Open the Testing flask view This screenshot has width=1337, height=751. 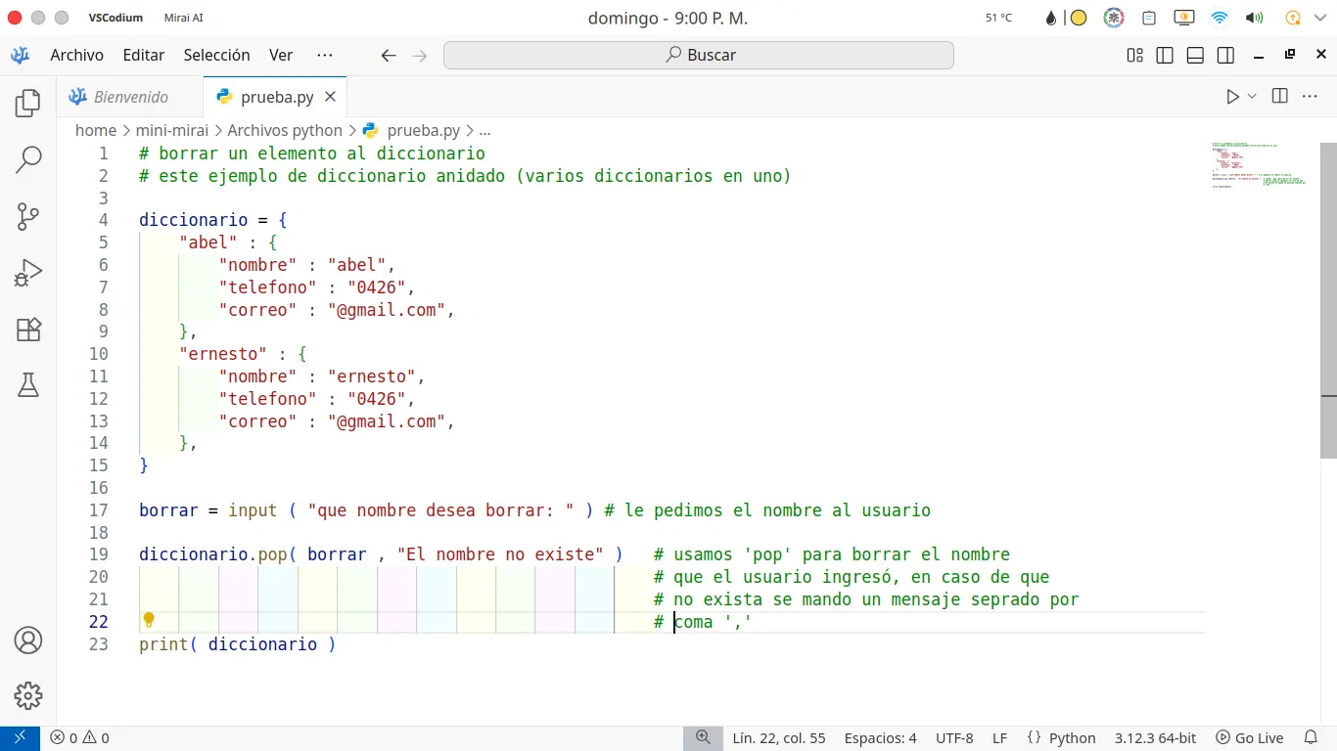point(28,385)
